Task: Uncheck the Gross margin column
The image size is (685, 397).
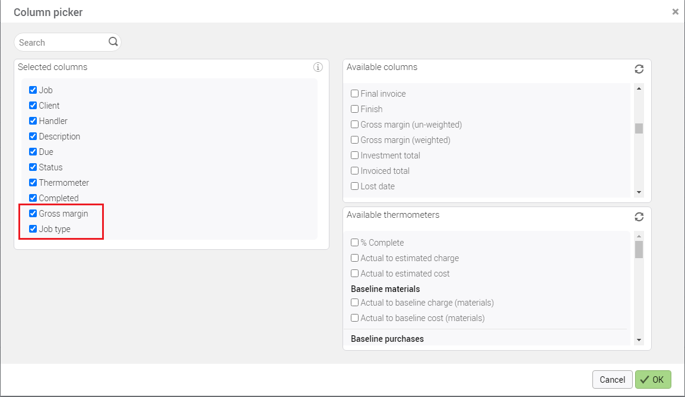Action: coord(33,214)
